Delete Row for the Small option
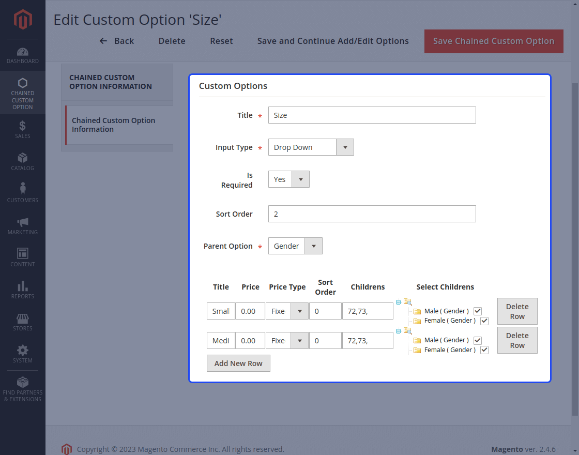Viewport: 579px width, 455px height. pos(517,311)
